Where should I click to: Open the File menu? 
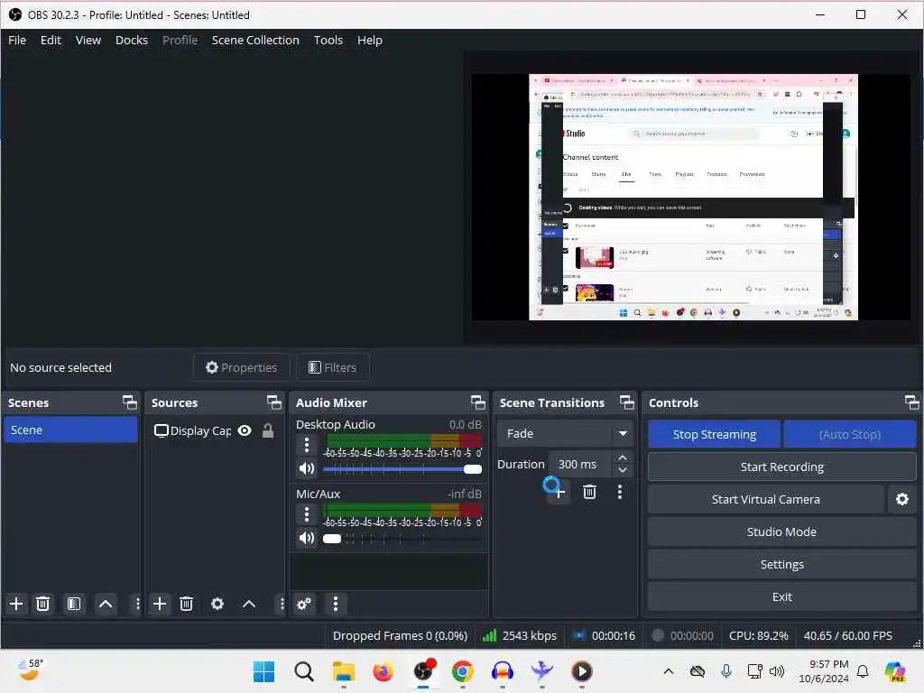17,40
